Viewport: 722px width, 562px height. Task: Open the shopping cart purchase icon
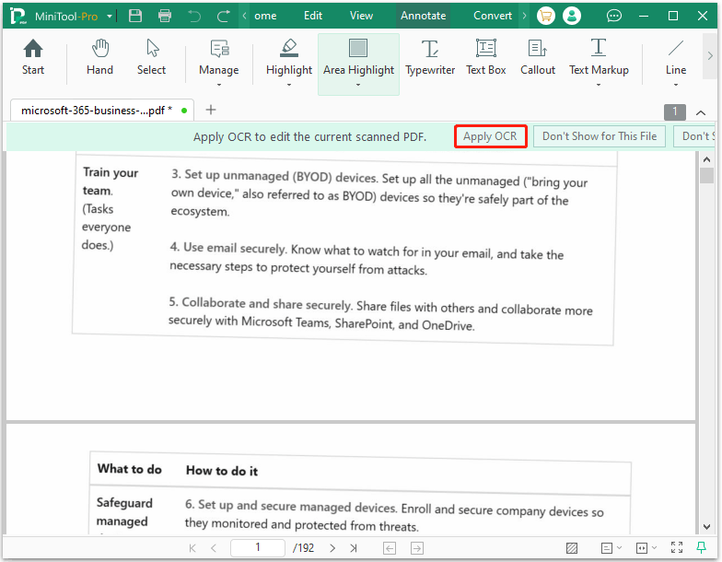coord(545,16)
